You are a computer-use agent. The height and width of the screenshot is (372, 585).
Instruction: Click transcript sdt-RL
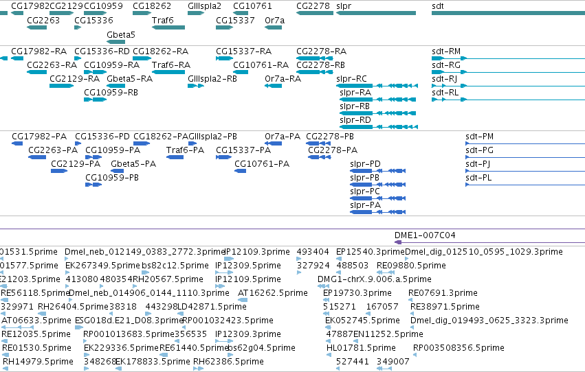coord(508,100)
